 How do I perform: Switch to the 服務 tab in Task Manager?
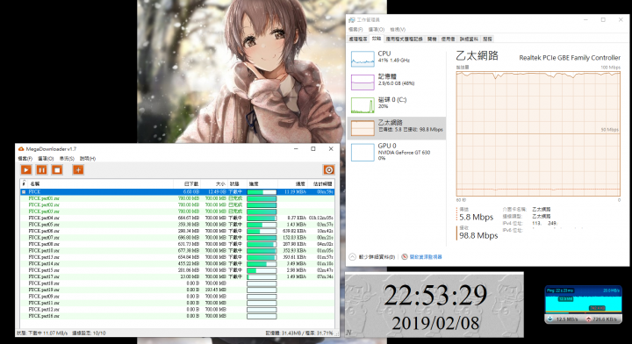click(488, 39)
